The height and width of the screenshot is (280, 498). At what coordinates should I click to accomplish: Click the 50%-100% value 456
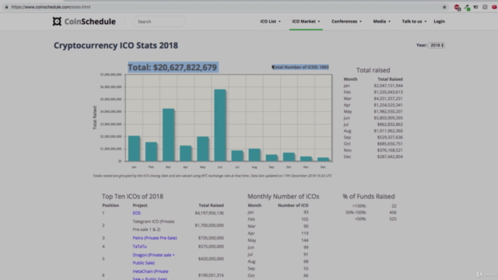point(393,212)
